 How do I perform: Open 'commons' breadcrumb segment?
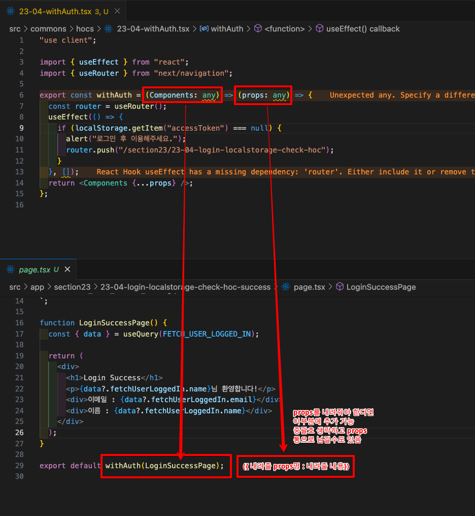pos(48,29)
